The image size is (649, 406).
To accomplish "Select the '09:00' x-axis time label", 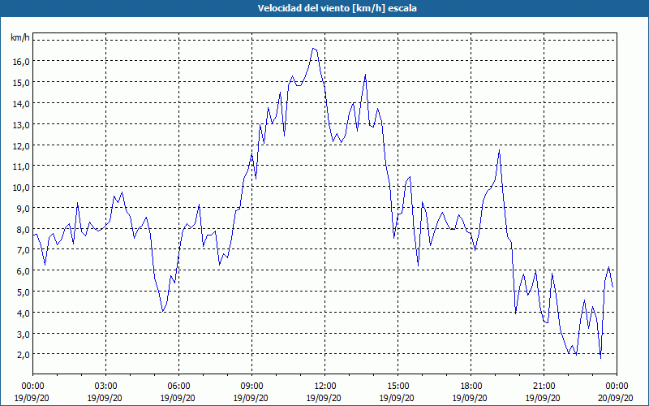I will pyautogui.click(x=251, y=387).
